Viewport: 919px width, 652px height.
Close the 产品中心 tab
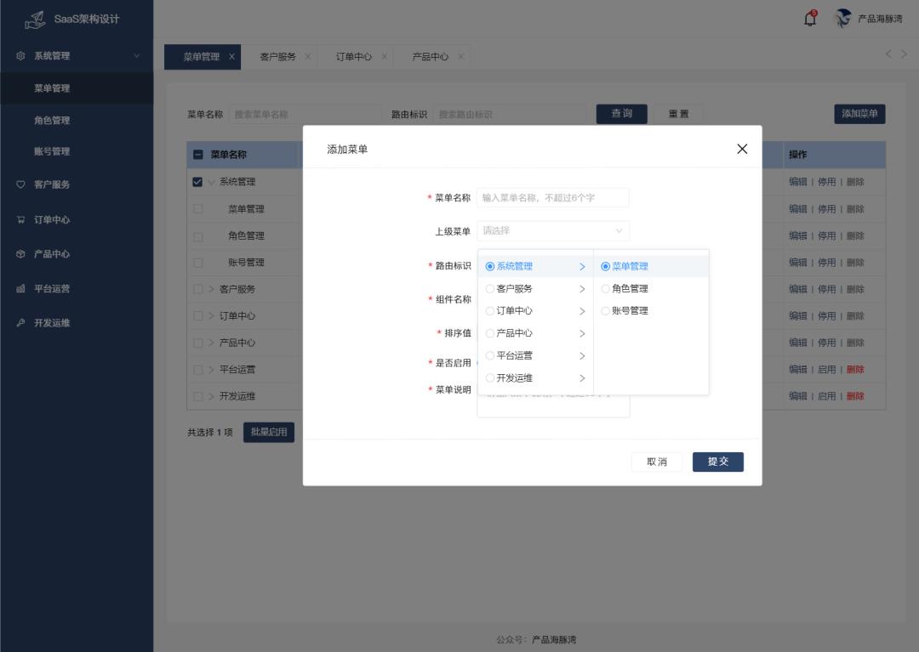(x=461, y=57)
